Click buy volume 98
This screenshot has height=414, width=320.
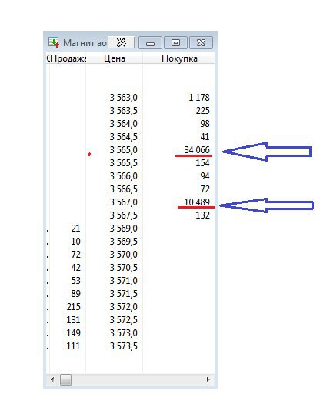pyautogui.click(x=205, y=124)
